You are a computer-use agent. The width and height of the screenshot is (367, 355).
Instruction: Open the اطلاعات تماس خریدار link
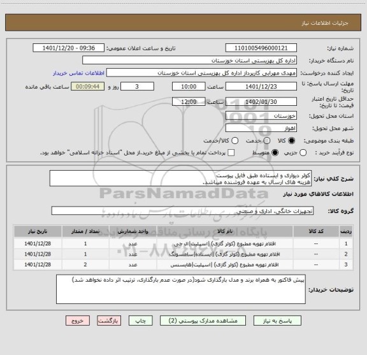[78, 73]
